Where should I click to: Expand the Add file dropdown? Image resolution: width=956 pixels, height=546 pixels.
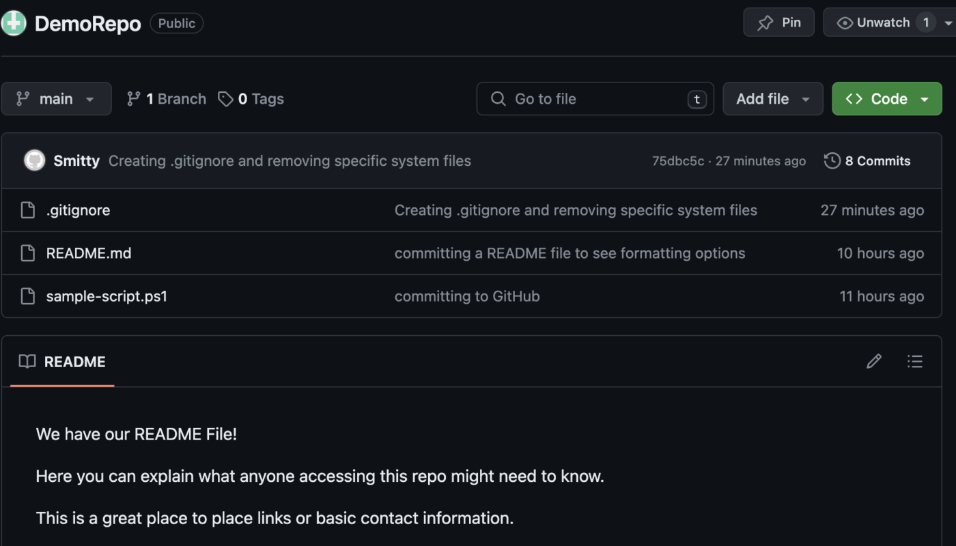pyautogui.click(x=773, y=99)
